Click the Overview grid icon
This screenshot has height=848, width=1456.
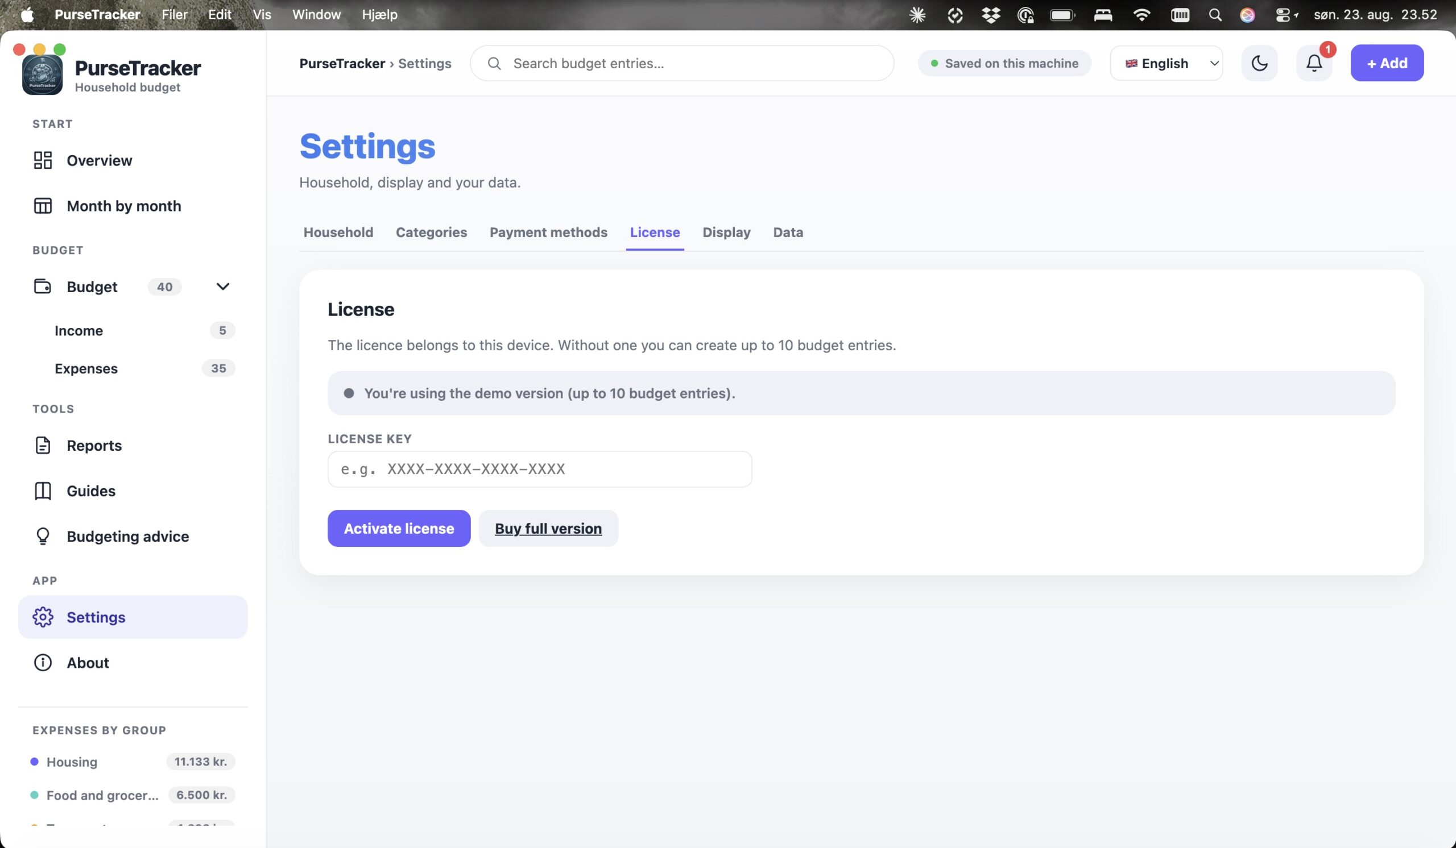pos(43,160)
